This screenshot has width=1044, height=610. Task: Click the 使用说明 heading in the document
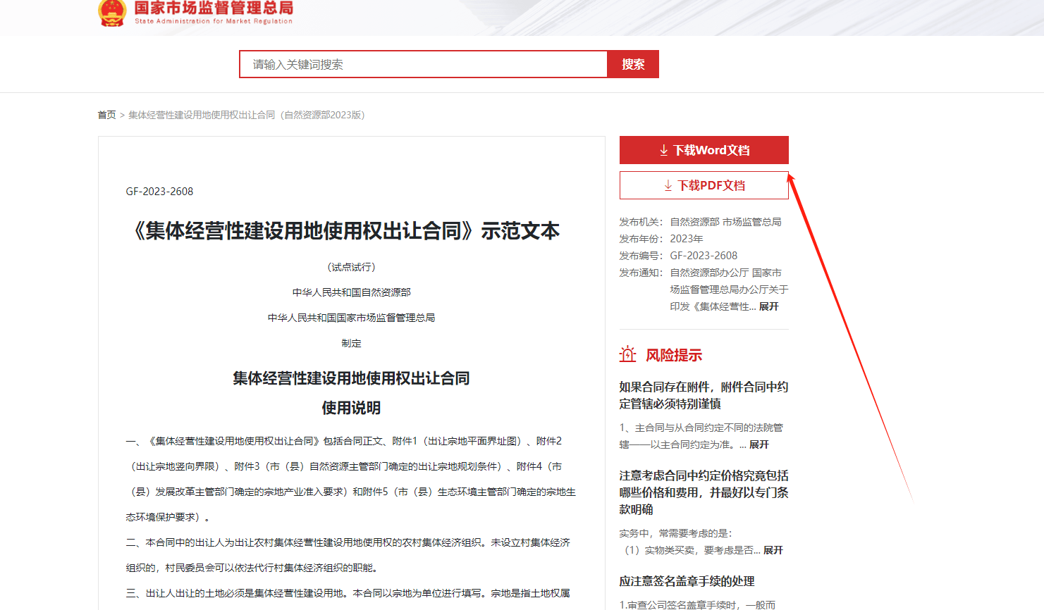point(351,408)
